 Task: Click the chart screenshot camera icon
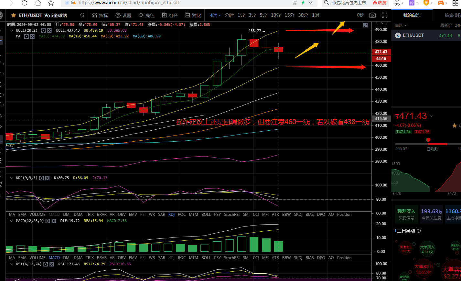(x=372, y=15)
